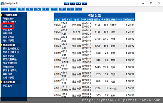Open 除權除息表 under 上市櫃公佈欄
This screenshot has height=103, width=163.
pos(8,19)
